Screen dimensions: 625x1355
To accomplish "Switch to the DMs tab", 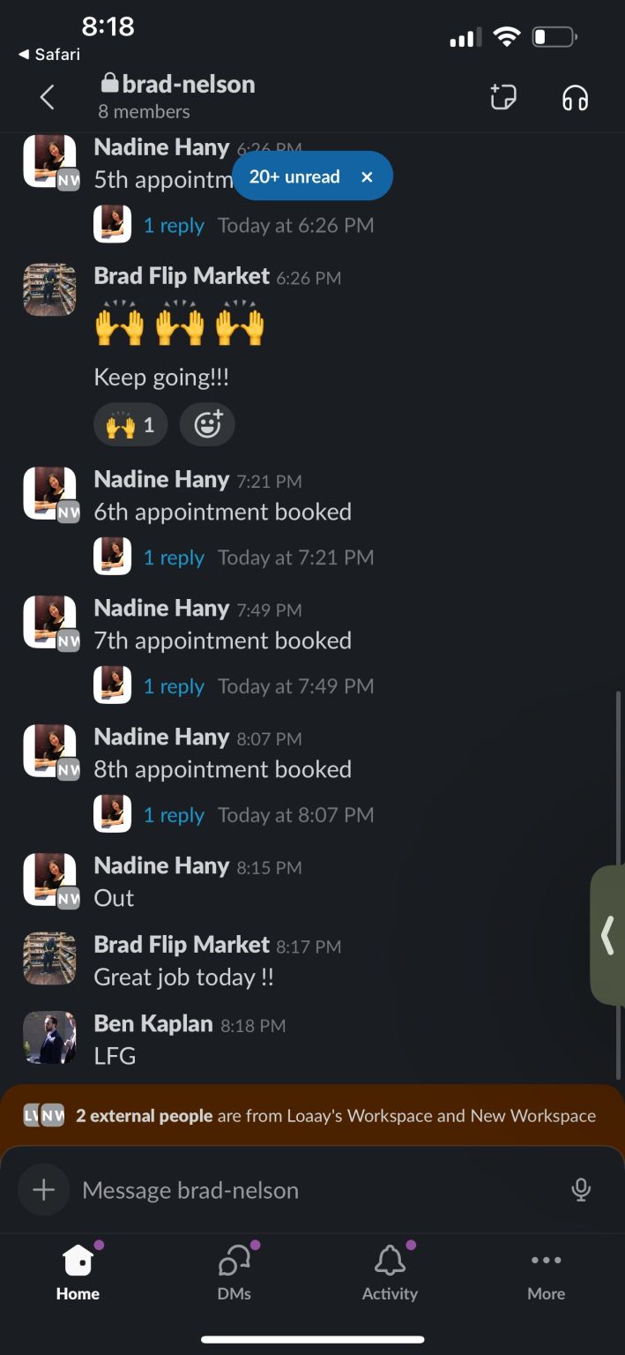I will tap(234, 1273).
